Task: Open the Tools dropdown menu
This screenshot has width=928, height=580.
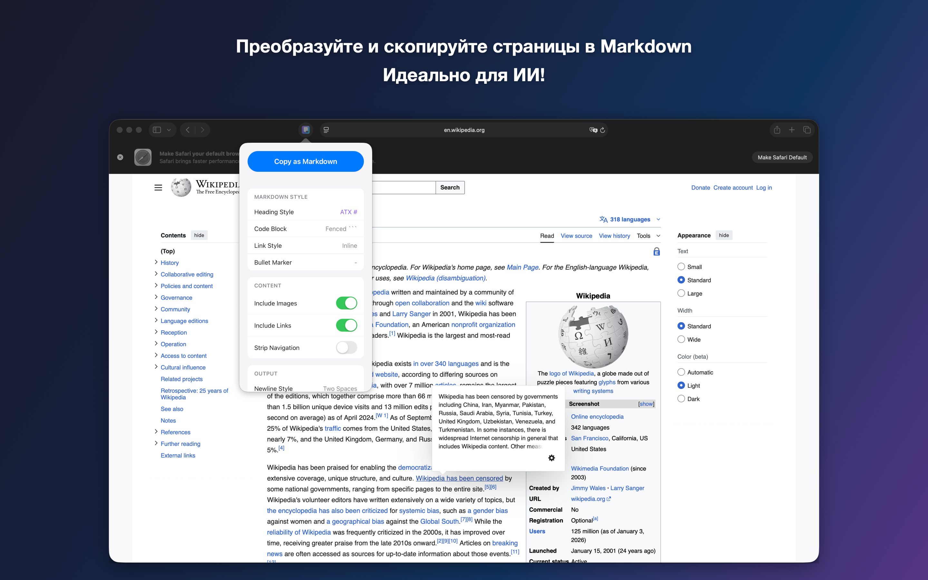Action: tap(648, 236)
